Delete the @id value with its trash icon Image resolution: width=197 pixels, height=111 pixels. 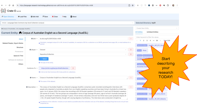point(131,39)
